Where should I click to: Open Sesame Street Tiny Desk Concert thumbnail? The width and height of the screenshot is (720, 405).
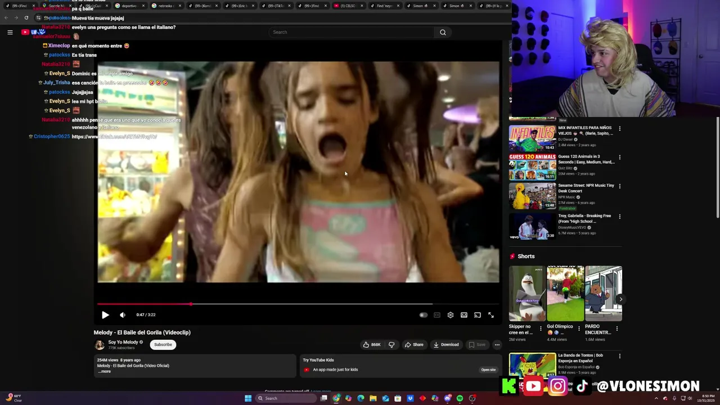[x=532, y=195]
